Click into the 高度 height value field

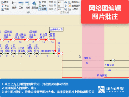61,6
